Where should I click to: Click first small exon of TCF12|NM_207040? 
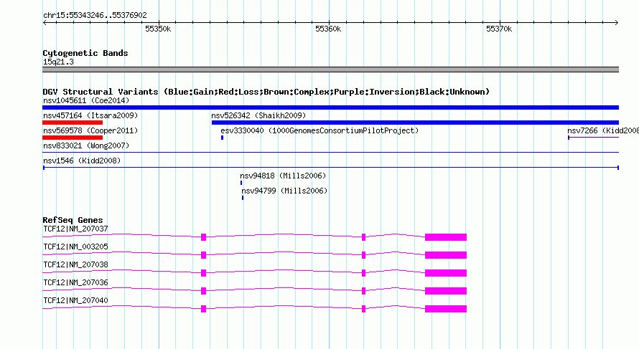[203, 309]
